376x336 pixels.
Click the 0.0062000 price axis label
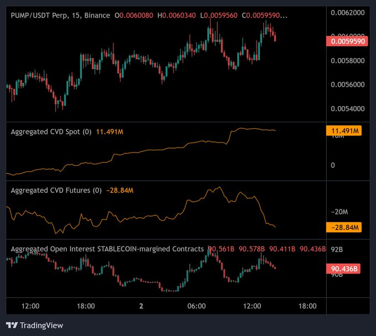(x=348, y=13)
